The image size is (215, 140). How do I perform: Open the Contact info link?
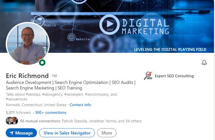80,105
